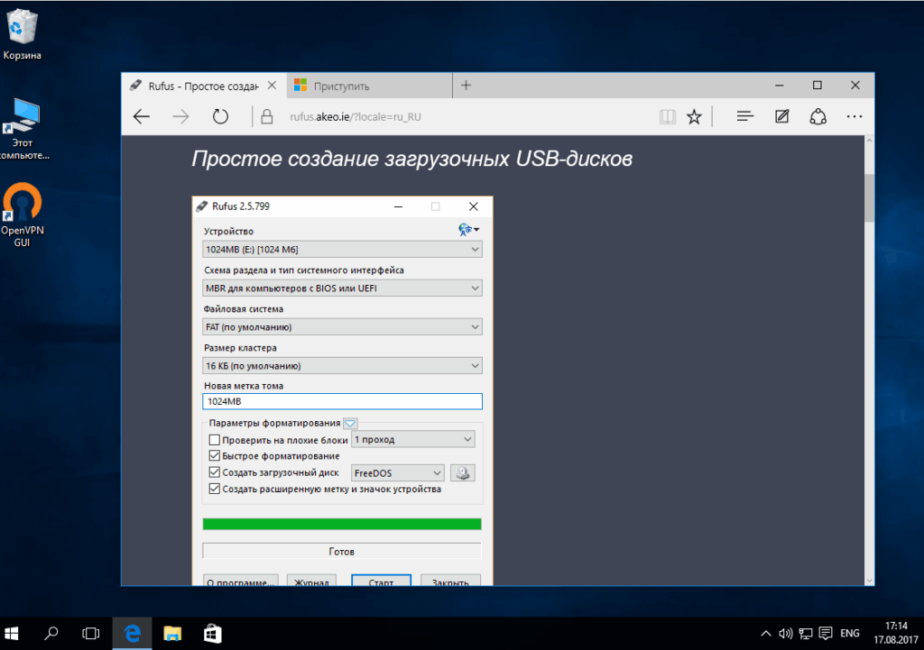Open the cluster size 16 КБ dropdown
Image resolution: width=924 pixels, height=650 pixels.
click(x=342, y=366)
